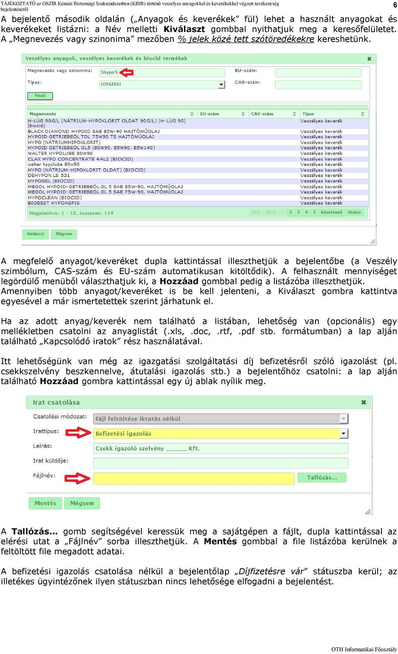Viewport: 398px width, 654px height.
Task: Select row BLACK DIAMOND HYPOID SAE 85W-90
Action: (198, 131)
